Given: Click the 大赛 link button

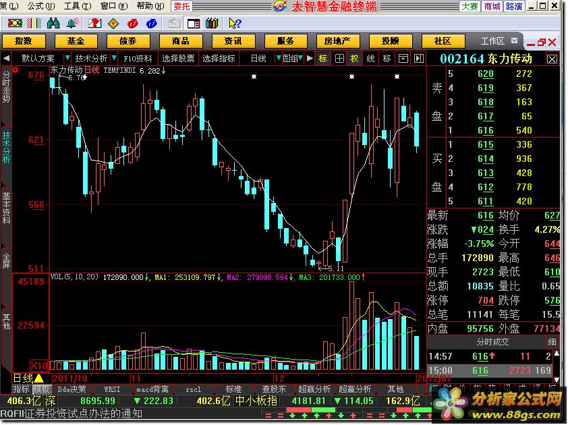Looking at the screenshot, I should 470,6.
